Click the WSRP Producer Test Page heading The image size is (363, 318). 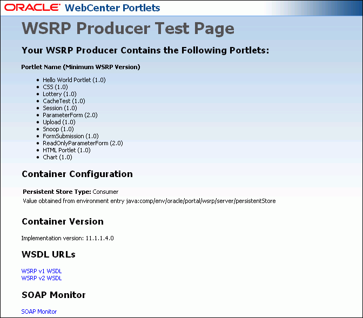pos(128,29)
